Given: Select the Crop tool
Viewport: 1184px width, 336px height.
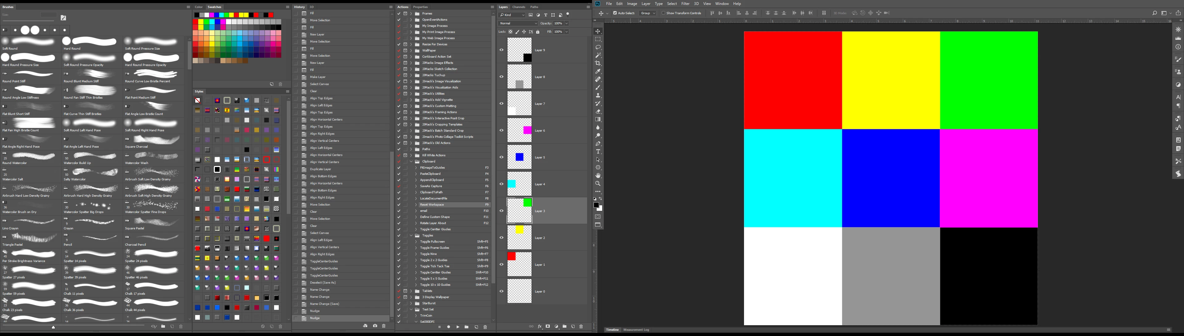Looking at the screenshot, I should (x=598, y=64).
